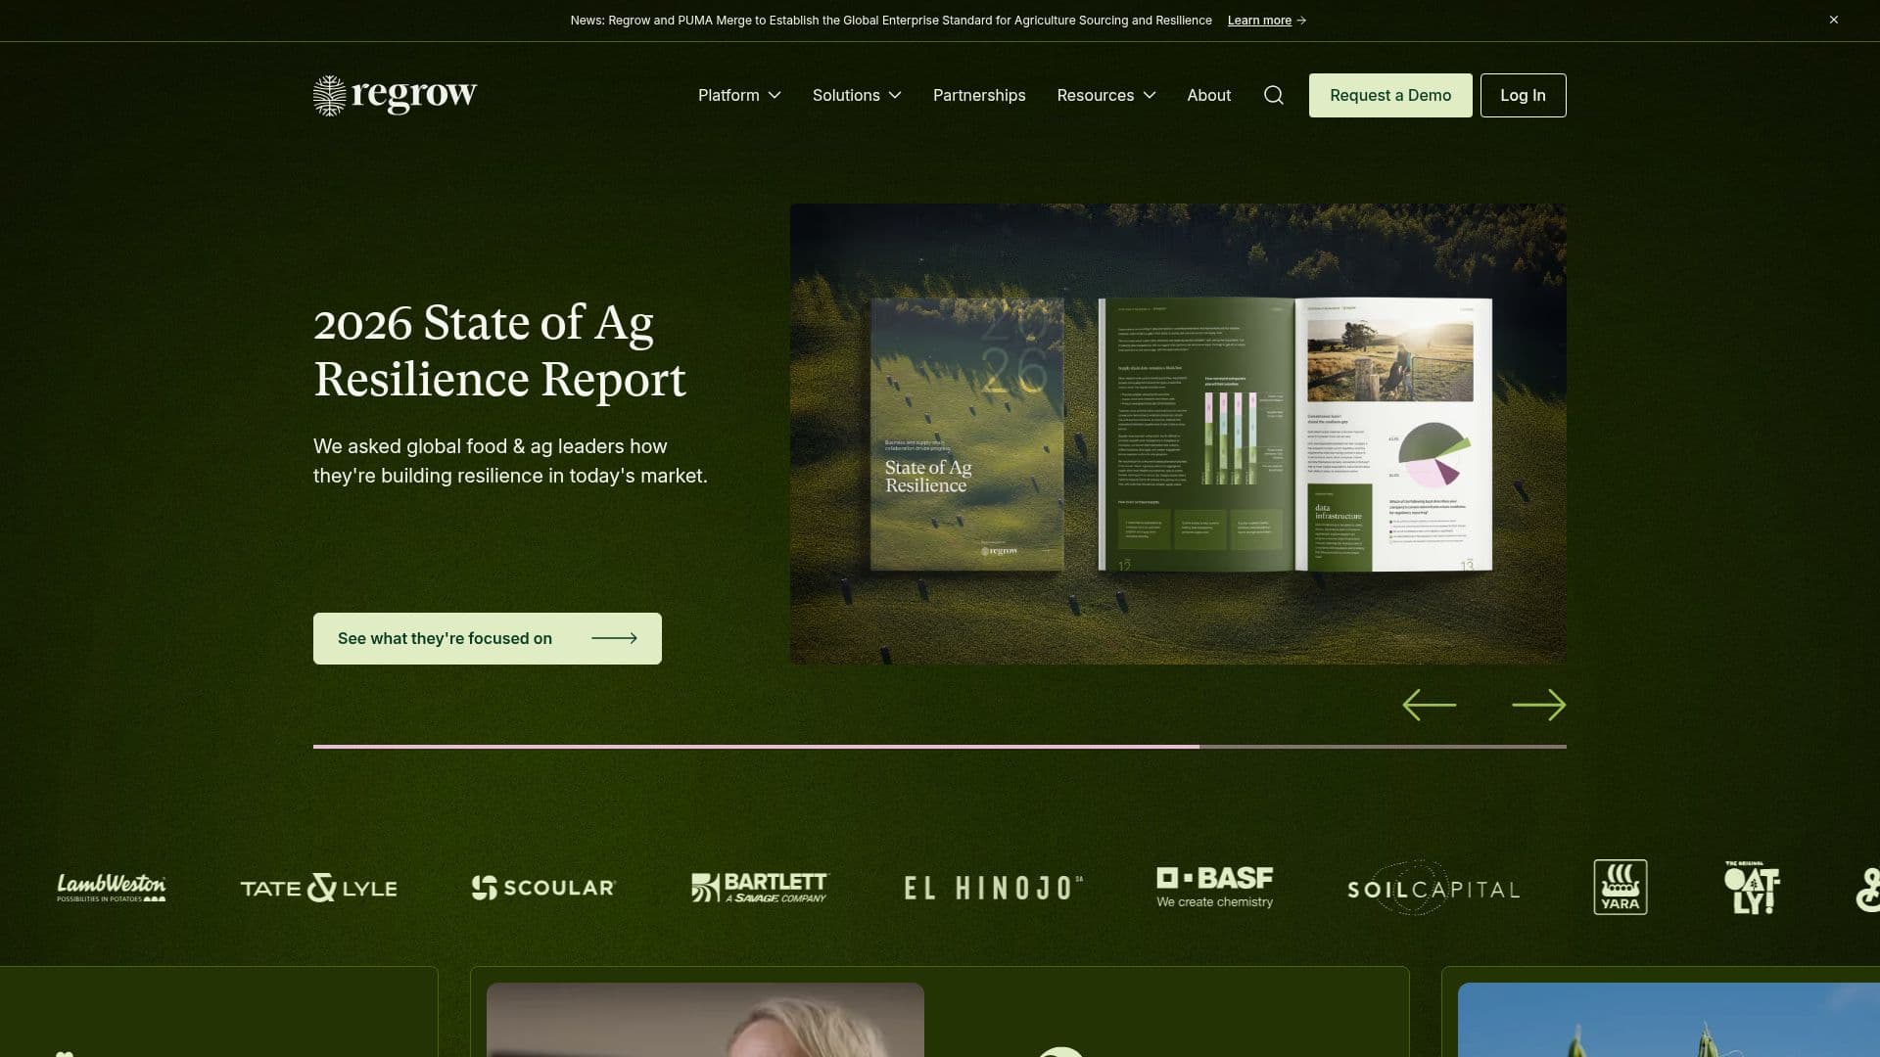This screenshot has height=1057, width=1880.
Task: Open the State of Ag report image
Action: (x=1178, y=434)
